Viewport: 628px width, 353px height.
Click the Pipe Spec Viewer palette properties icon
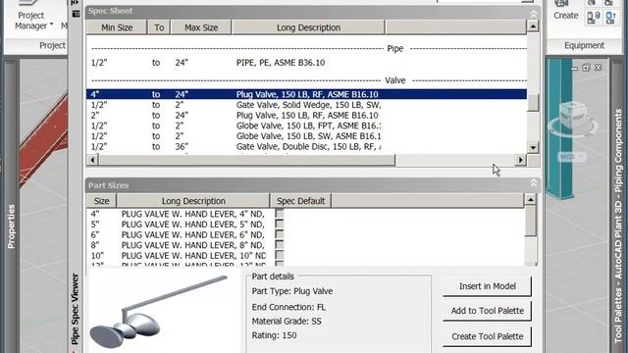click(76, 14)
